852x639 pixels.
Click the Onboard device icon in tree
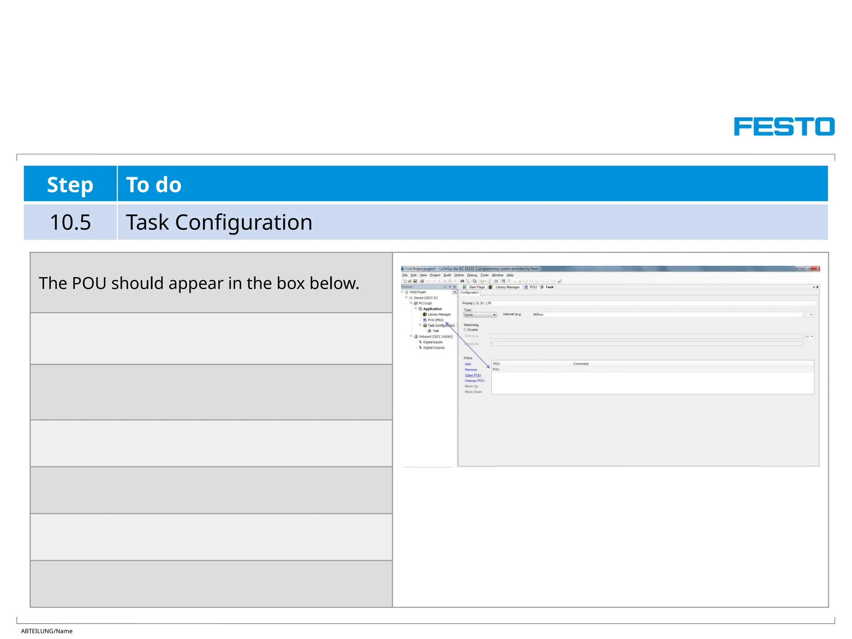416,337
